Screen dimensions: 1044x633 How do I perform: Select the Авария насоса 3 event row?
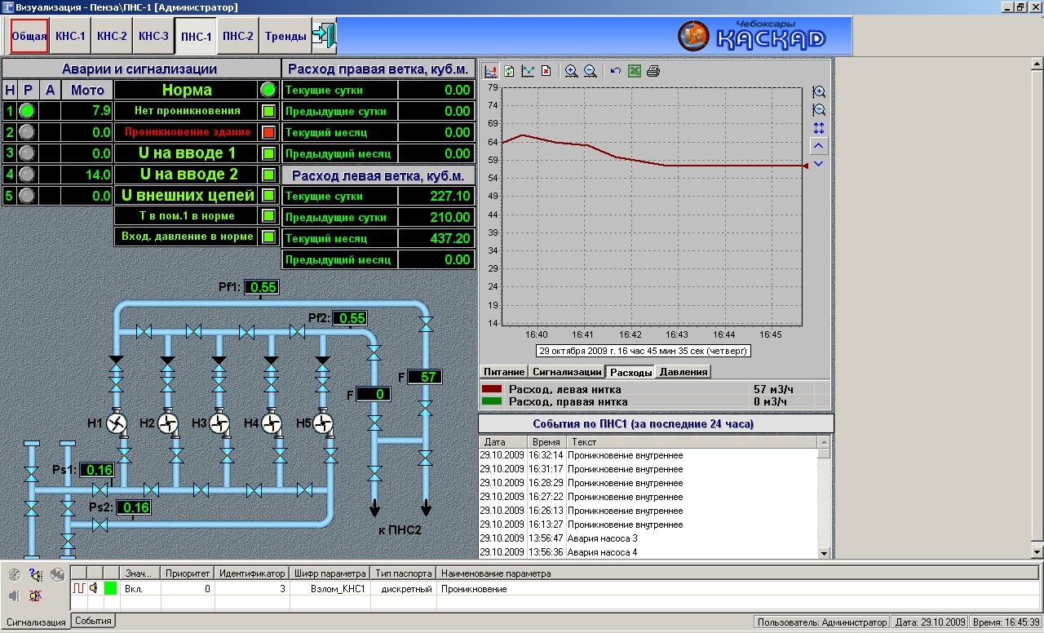point(648,538)
